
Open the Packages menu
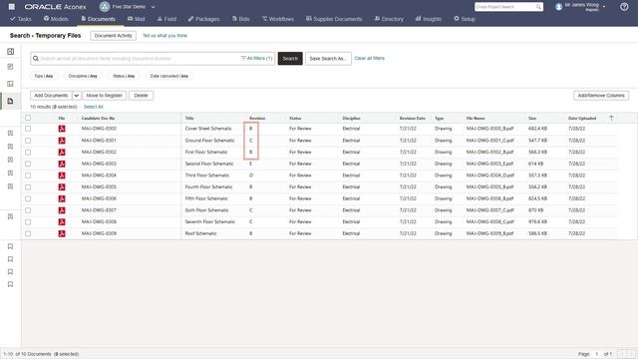(203, 19)
